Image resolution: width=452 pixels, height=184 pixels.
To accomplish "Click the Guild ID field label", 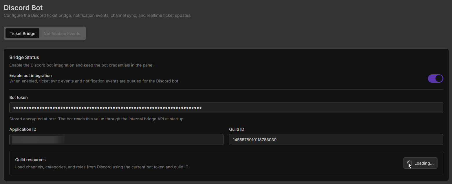I will (237, 129).
